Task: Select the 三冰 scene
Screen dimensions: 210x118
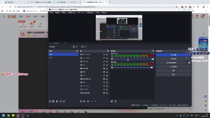Action: pos(63,58)
